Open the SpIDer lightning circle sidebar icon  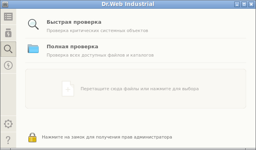click(8, 65)
